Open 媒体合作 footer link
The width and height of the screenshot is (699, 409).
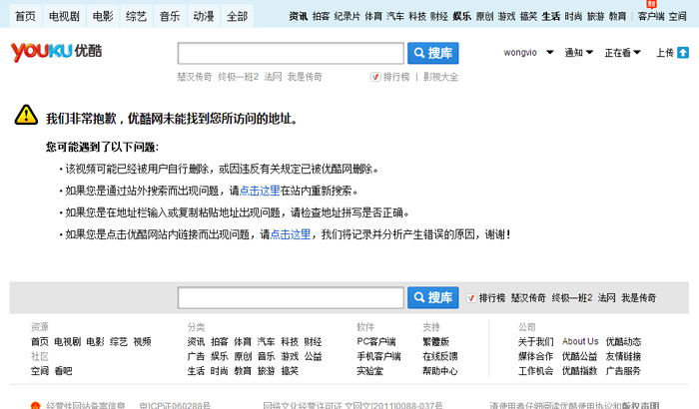pyautogui.click(x=535, y=356)
